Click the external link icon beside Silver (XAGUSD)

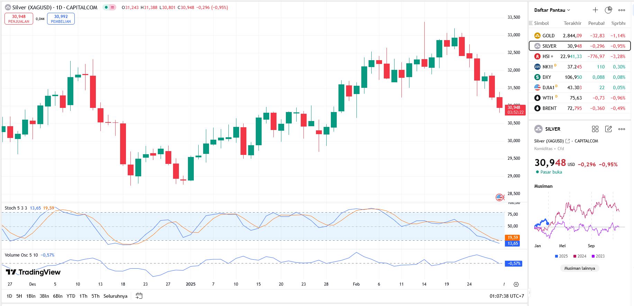point(568,141)
